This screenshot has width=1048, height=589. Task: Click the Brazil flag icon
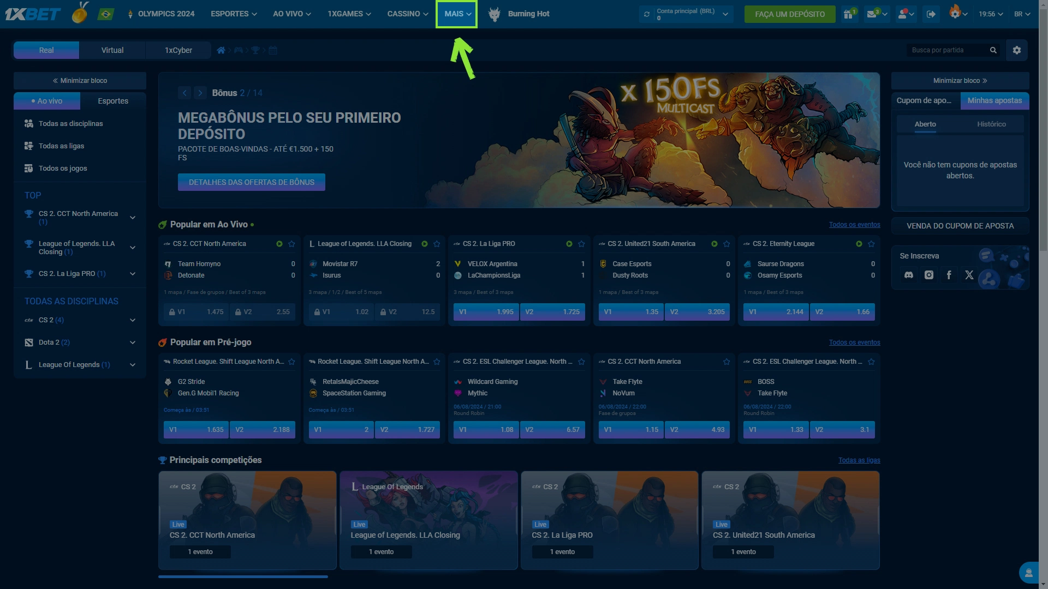105,14
